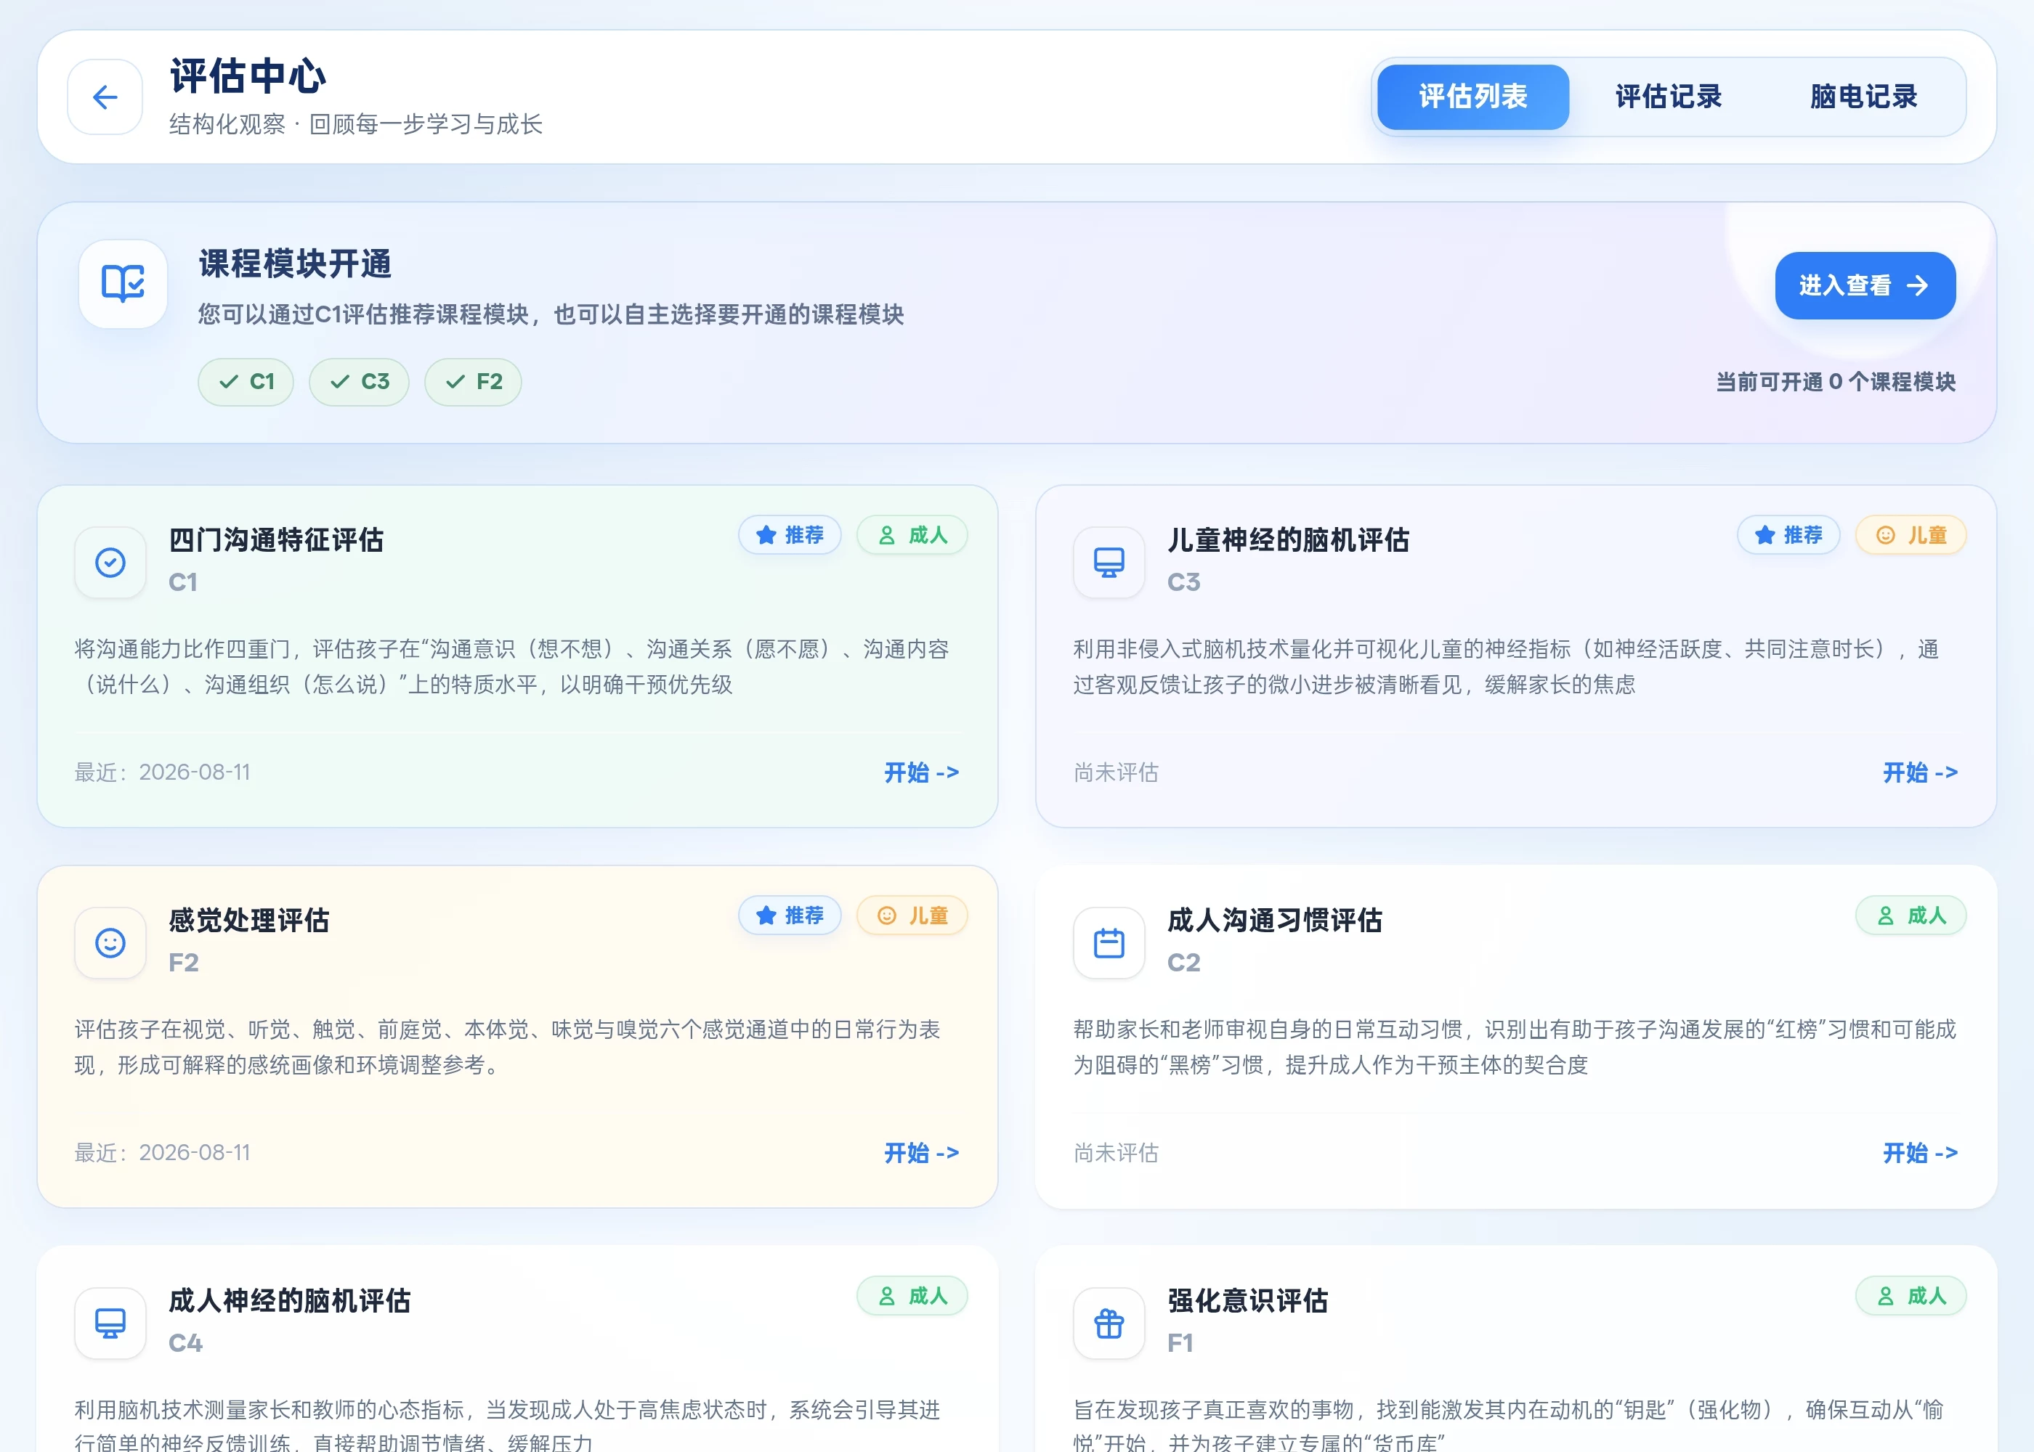Click the 成人 badge on the C2 card

[1911, 915]
